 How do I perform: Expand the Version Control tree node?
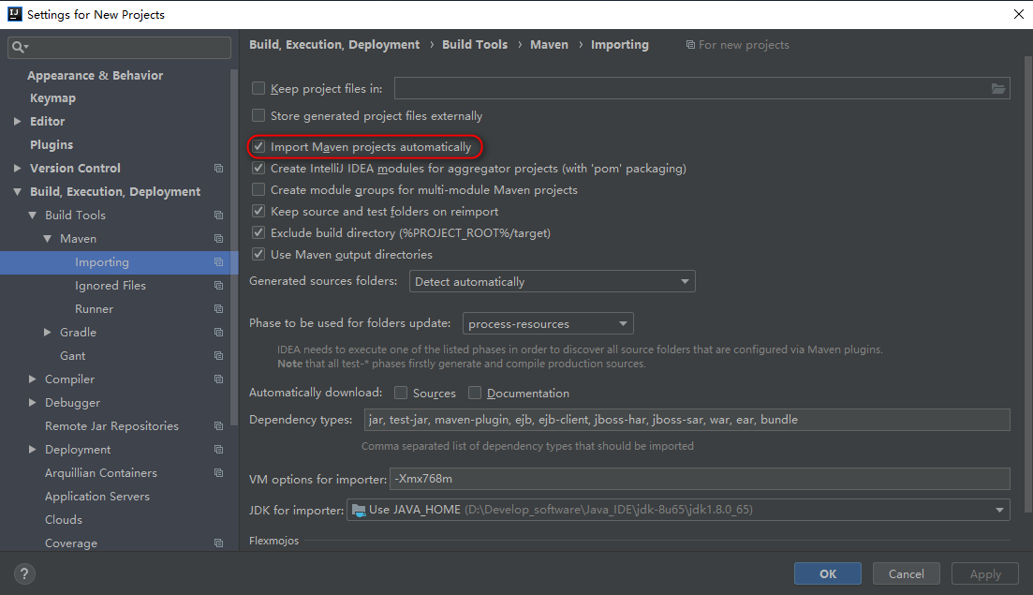click(x=17, y=168)
